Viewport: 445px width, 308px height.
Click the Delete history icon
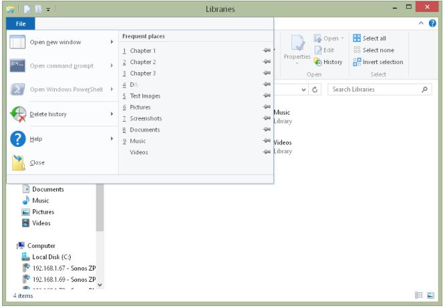19,114
